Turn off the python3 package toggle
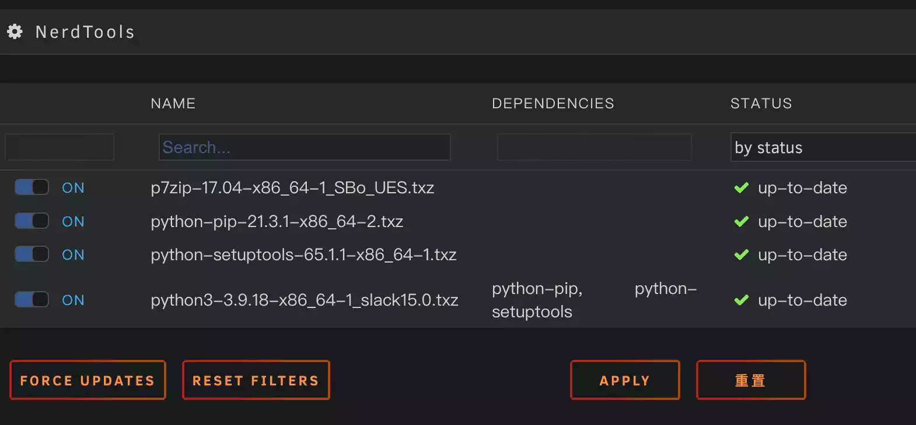Screen dimensions: 916x425 click(x=32, y=300)
